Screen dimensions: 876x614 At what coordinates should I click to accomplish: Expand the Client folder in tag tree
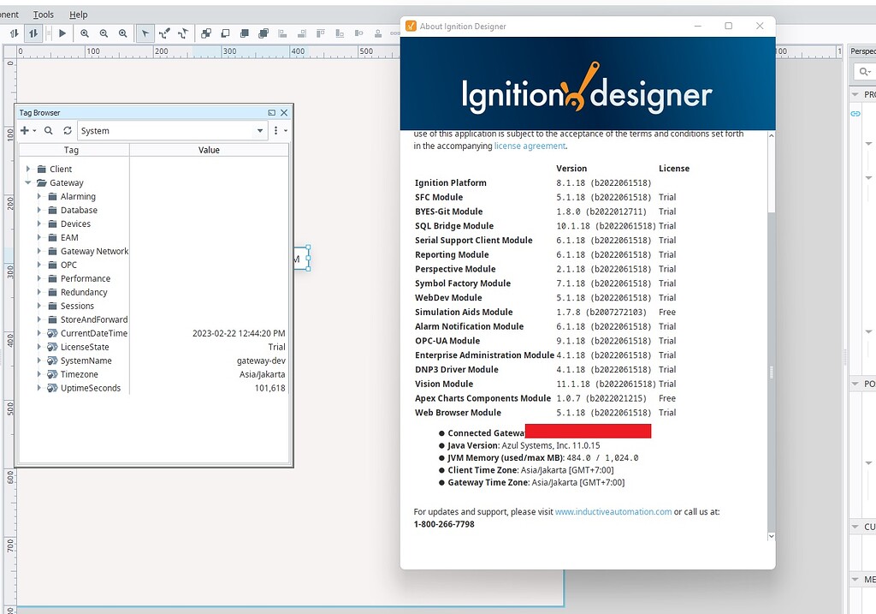28,169
